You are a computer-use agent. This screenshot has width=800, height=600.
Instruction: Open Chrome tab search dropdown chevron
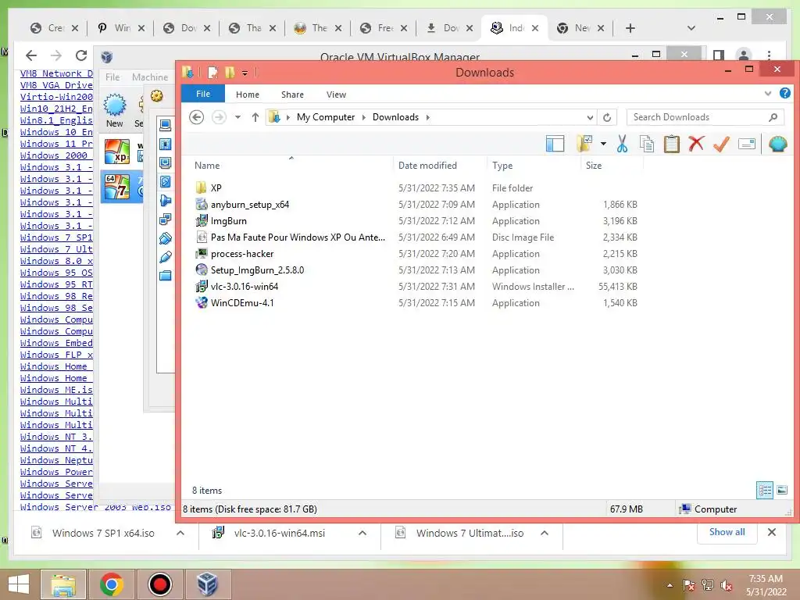pyautogui.click(x=691, y=28)
